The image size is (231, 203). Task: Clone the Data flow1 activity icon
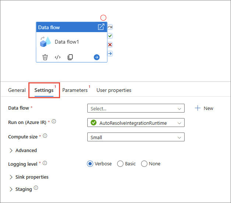70,57
